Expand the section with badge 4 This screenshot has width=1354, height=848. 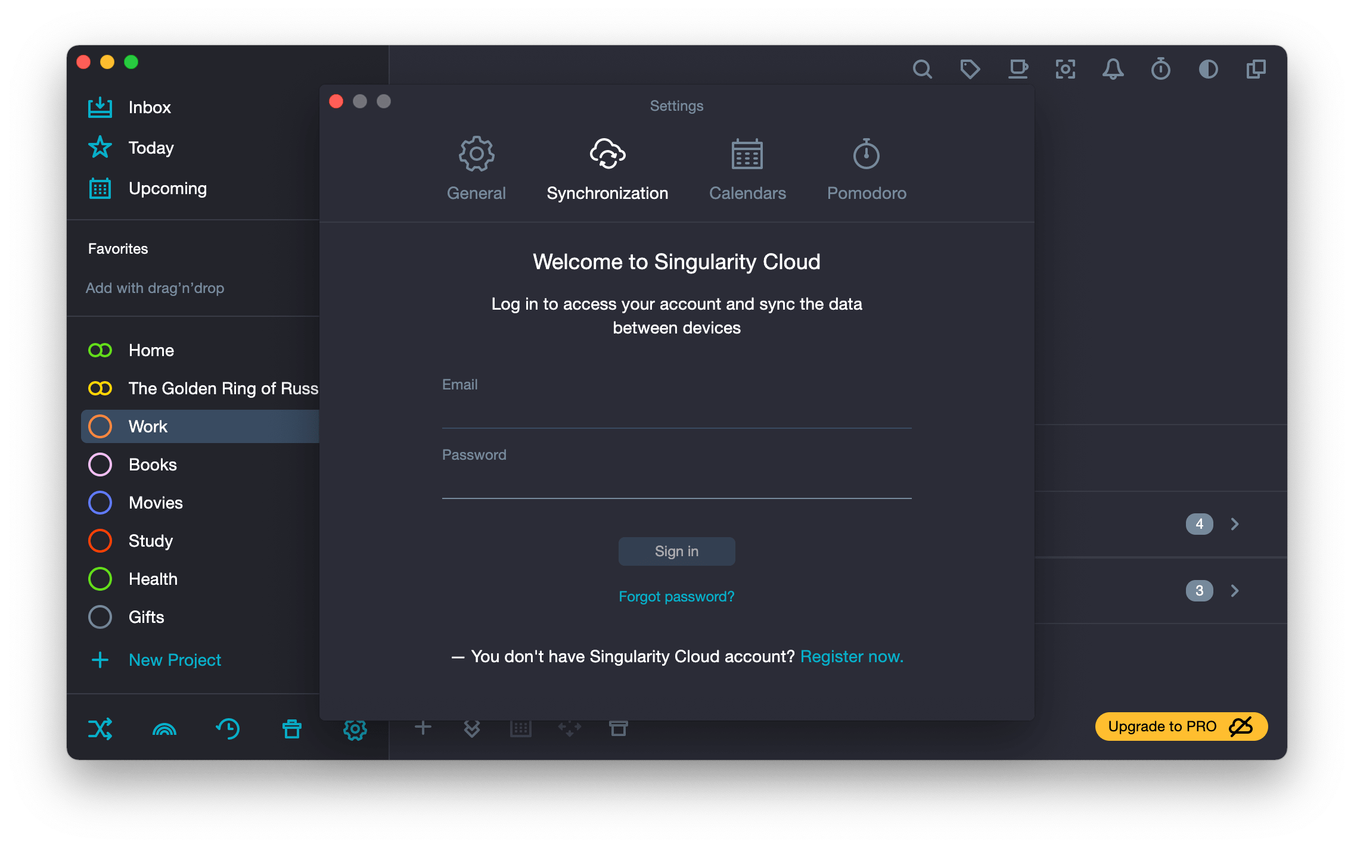coord(1235,524)
